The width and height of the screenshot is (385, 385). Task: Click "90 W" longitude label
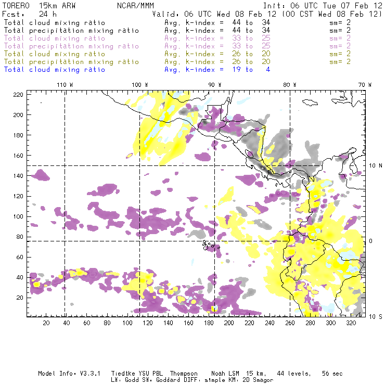click(215, 85)
